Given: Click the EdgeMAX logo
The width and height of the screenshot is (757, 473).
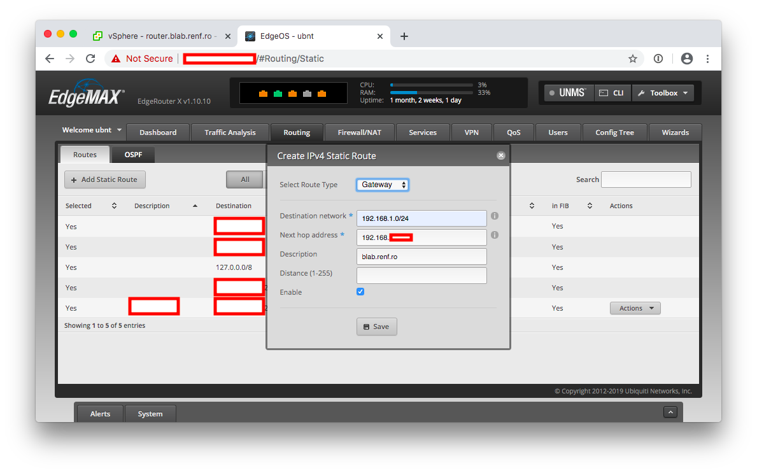Looking at the screenshot, I should (87, 93).
